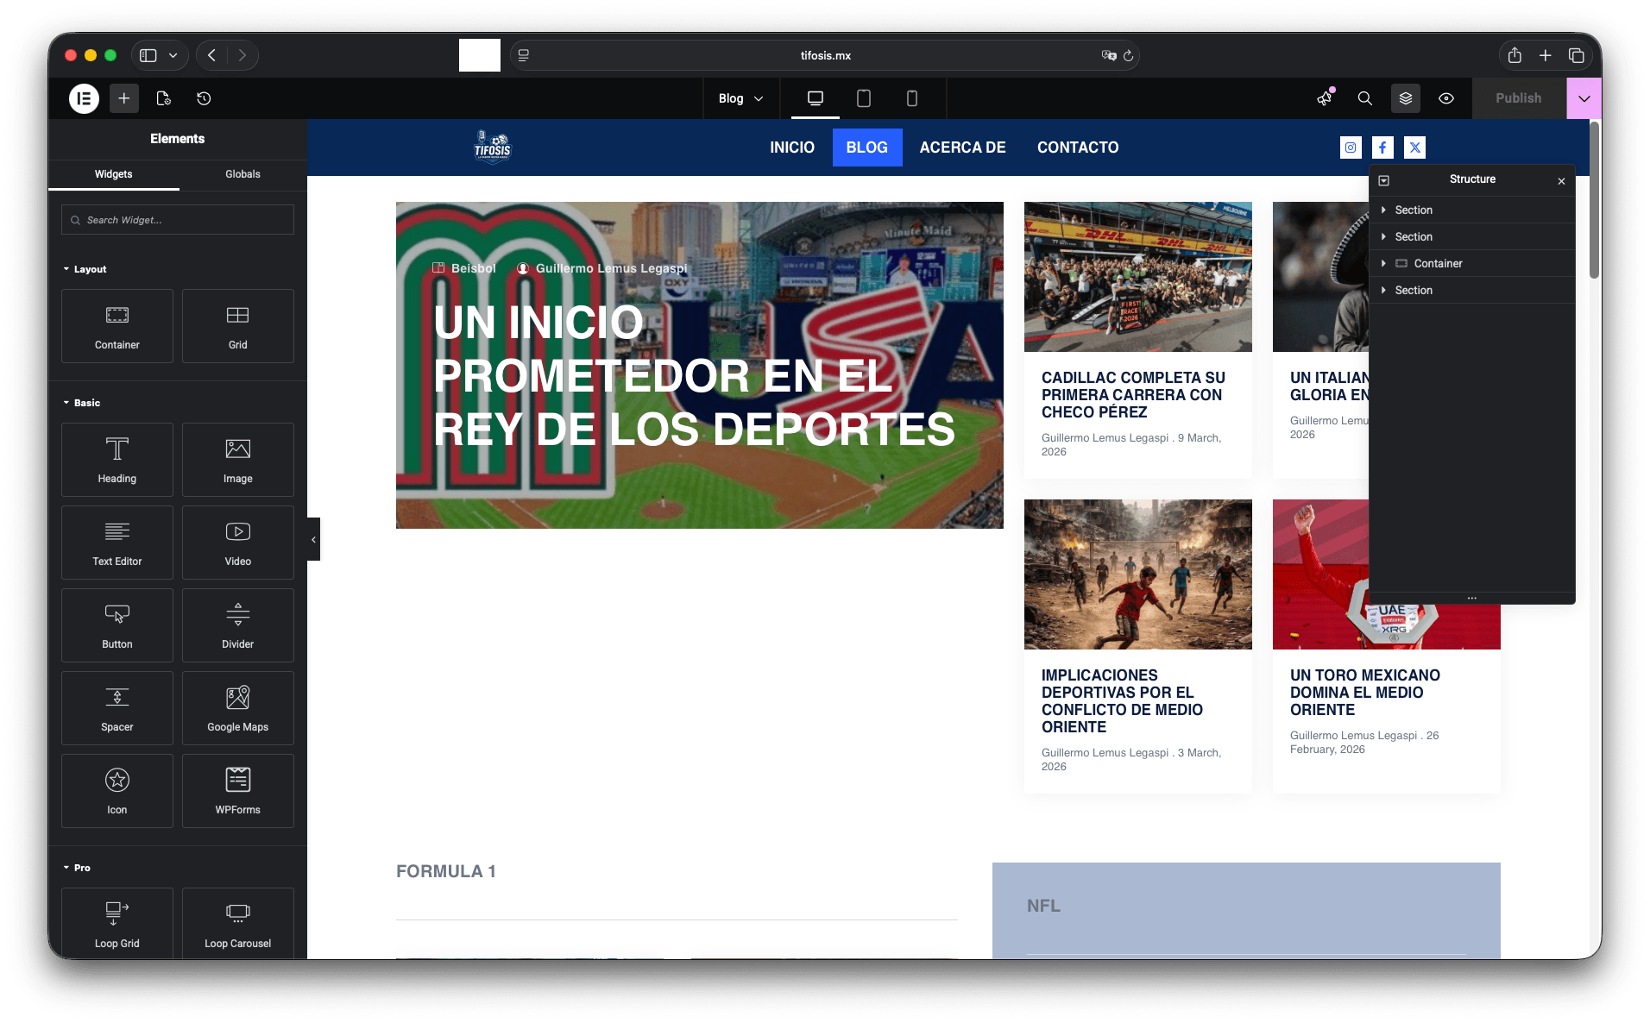This screenshot has width=1650, height=1023.
Task: Collapse the Layout widget category
Action: [x=85, y=269]
